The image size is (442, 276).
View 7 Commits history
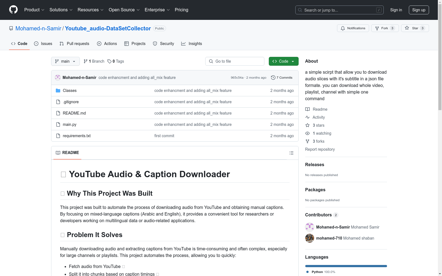click(282, 78)
